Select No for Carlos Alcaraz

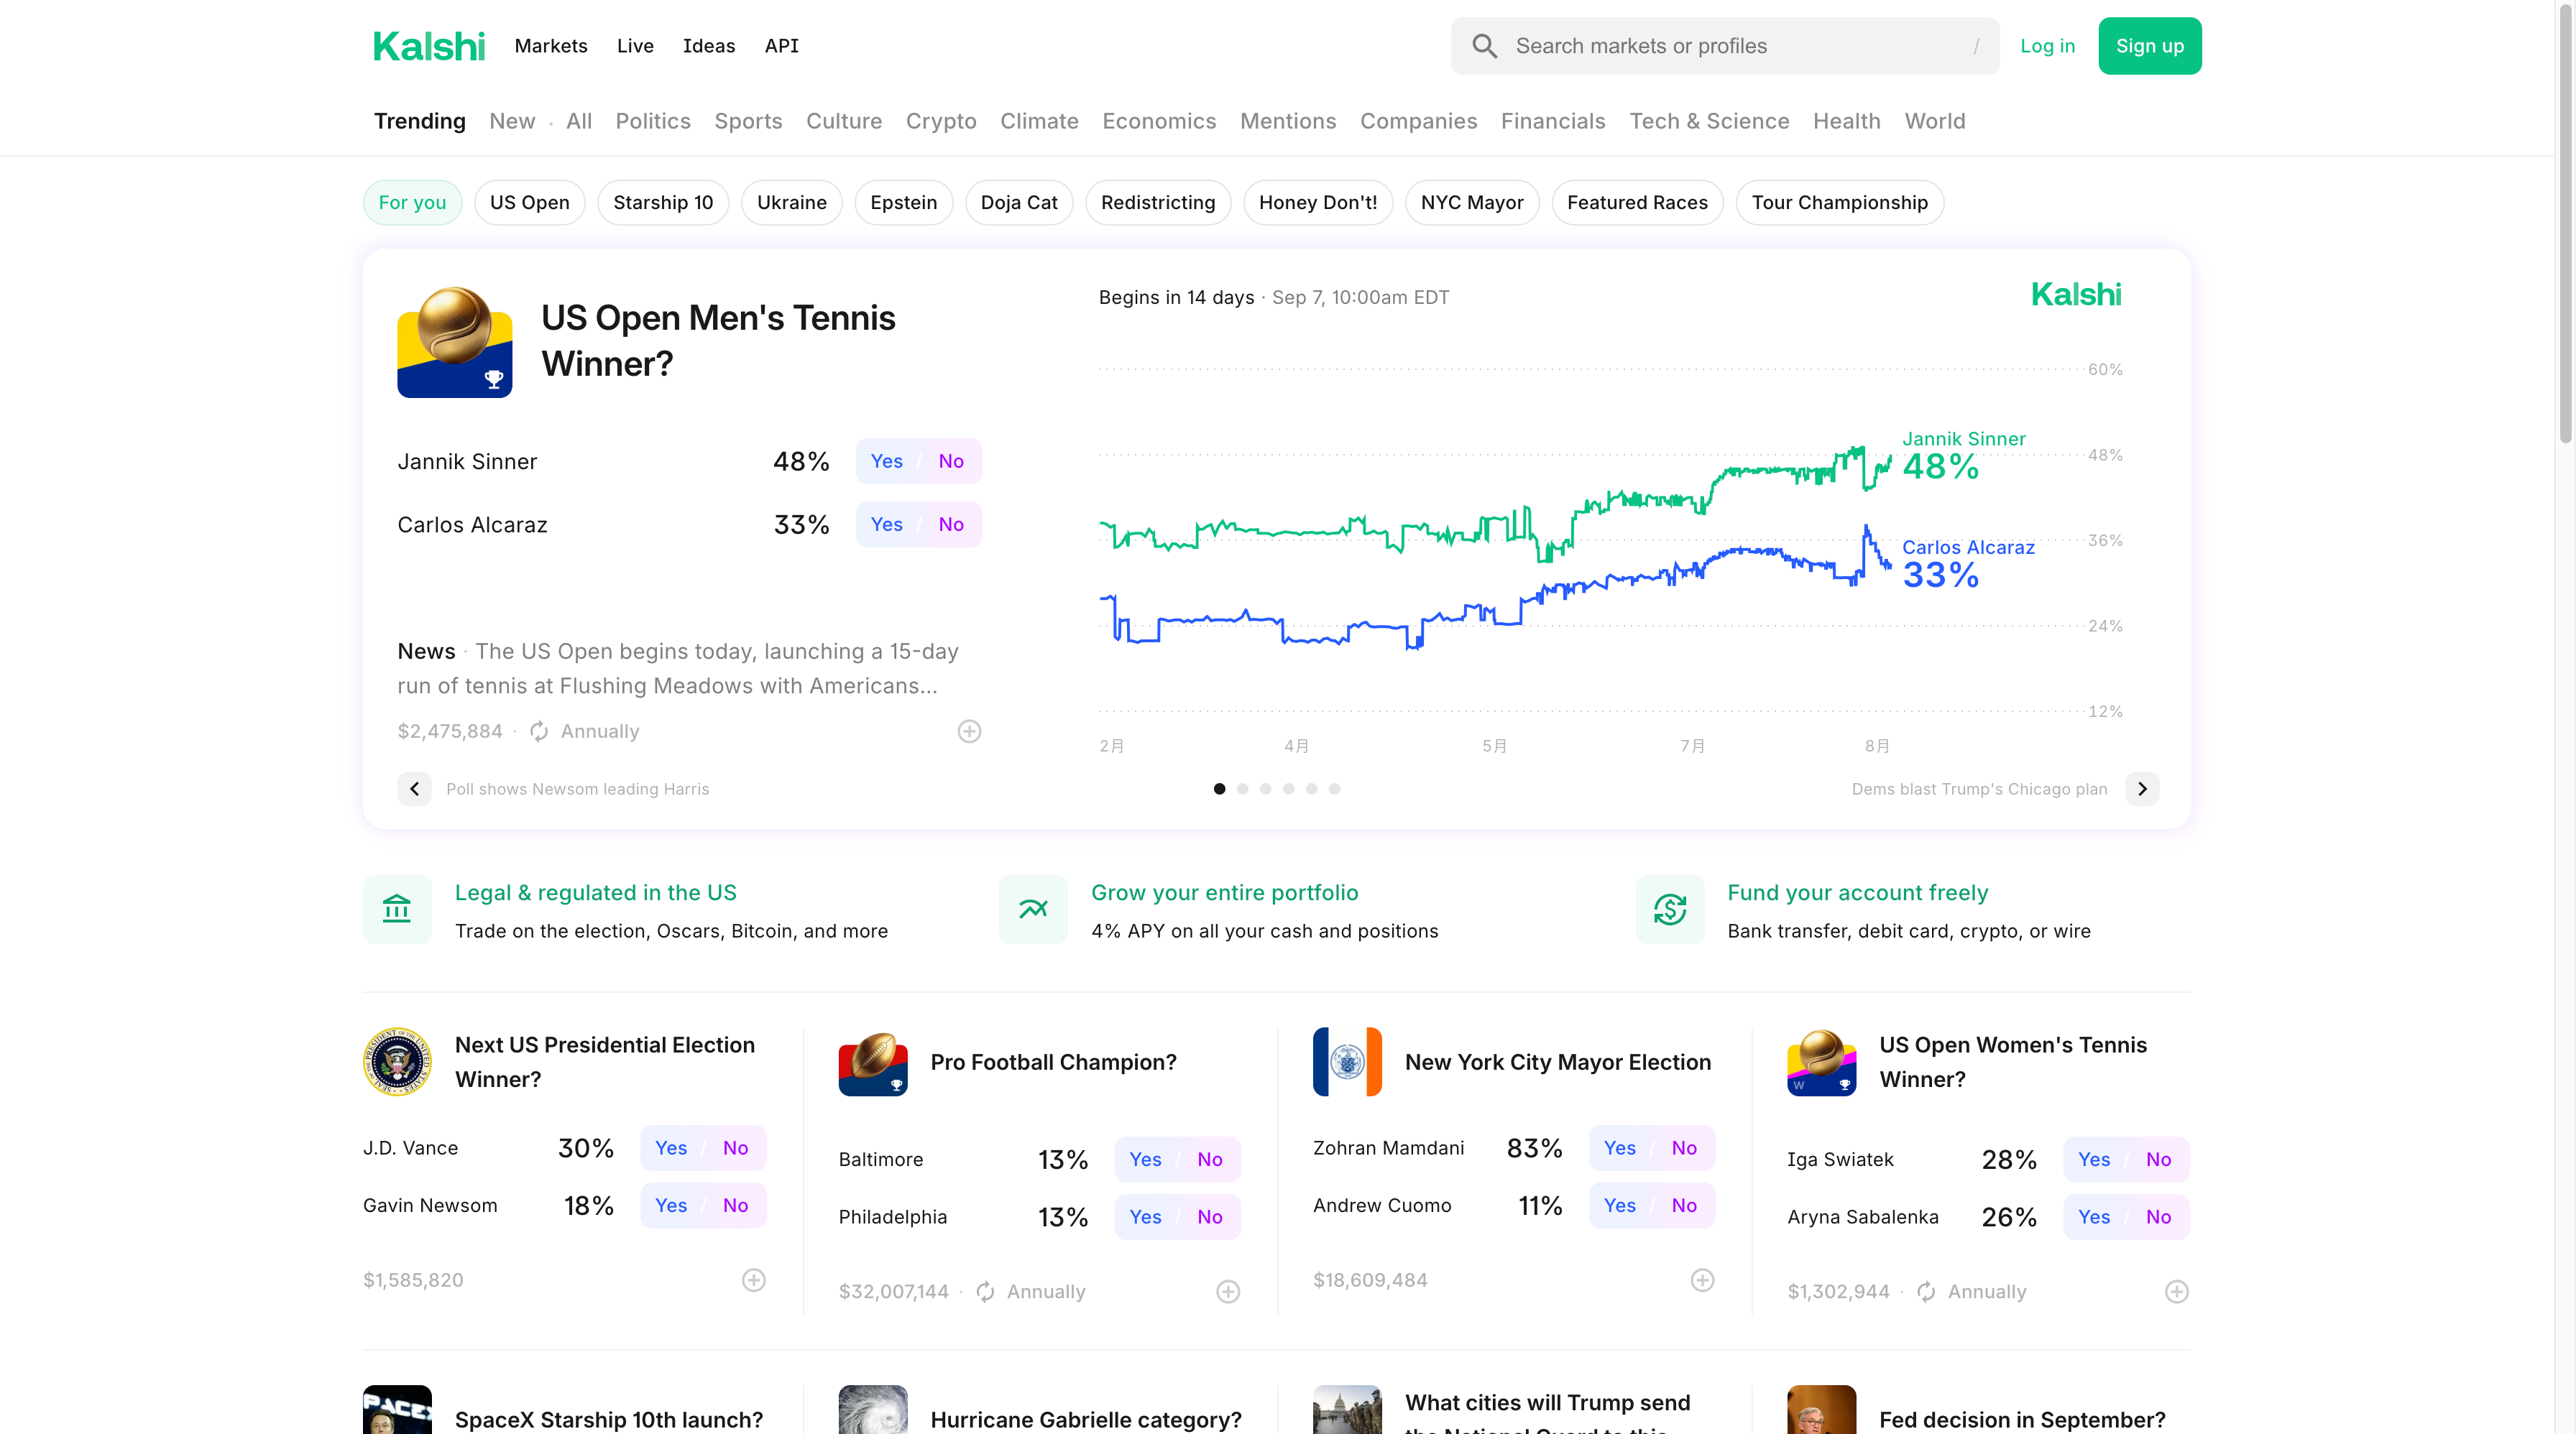(951, 524)
